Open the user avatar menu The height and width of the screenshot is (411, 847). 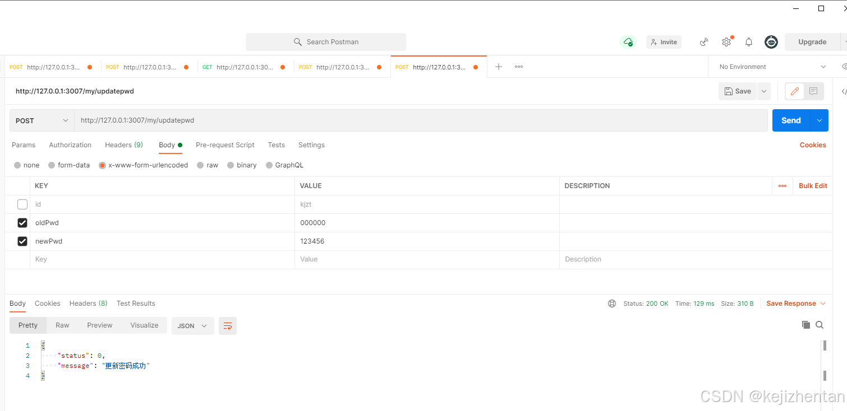[771, 42]
